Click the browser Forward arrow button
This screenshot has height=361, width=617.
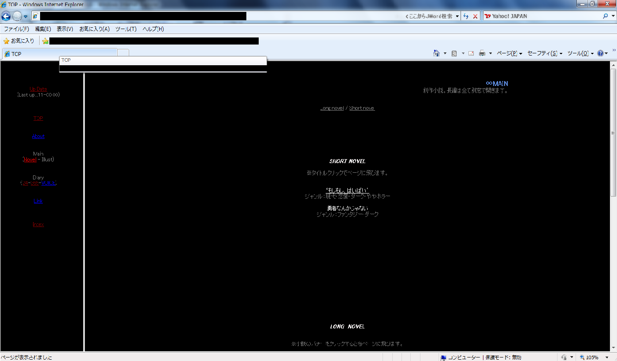[x=17, y=16]
